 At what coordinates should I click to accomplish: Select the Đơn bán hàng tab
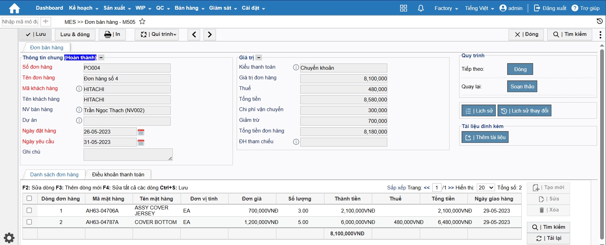(47, 48)
